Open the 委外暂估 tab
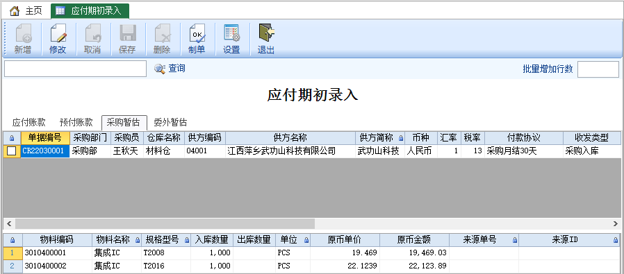Screen dimensions: 624x274 [170, 122]
